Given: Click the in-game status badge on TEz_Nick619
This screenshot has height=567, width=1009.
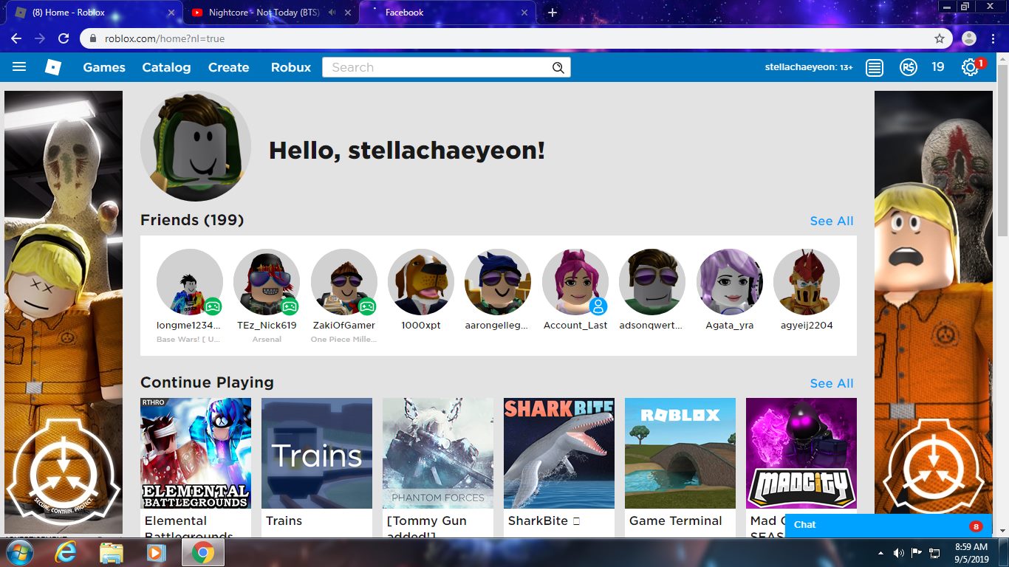Looking at the screenshot, I should click(290, 306).
